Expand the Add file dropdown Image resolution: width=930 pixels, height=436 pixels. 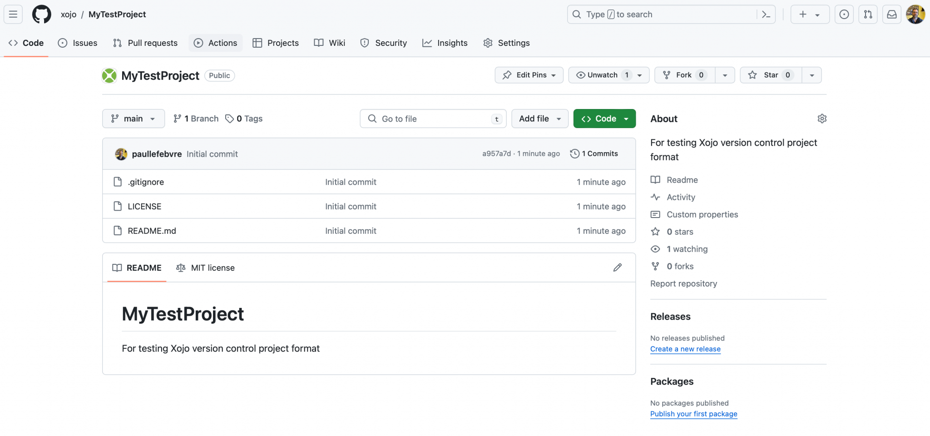point(540,119)
